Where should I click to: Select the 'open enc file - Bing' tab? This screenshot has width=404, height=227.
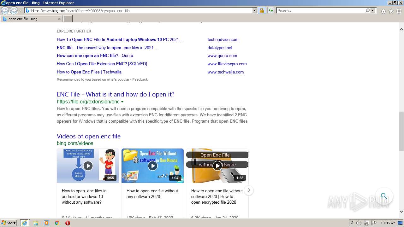click(x=31, y=19)
